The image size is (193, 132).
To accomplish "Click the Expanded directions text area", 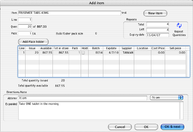I will tap(98, 110).
